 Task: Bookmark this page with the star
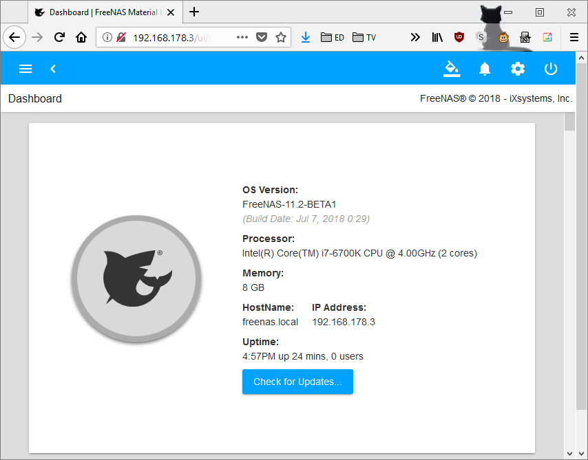pyautogui.click(x=281, y=37)
